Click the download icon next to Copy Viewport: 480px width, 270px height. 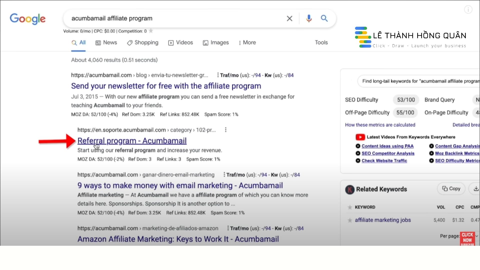476,188
